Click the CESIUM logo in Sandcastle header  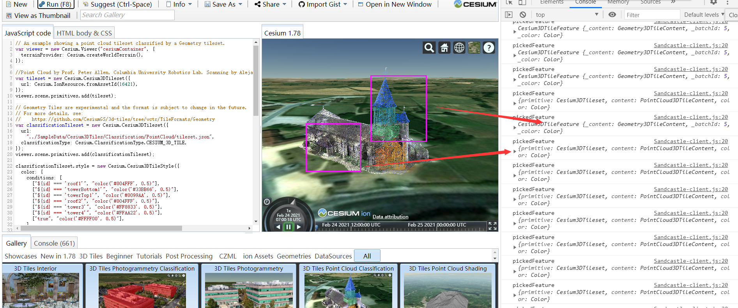click(x=475, y=4)
